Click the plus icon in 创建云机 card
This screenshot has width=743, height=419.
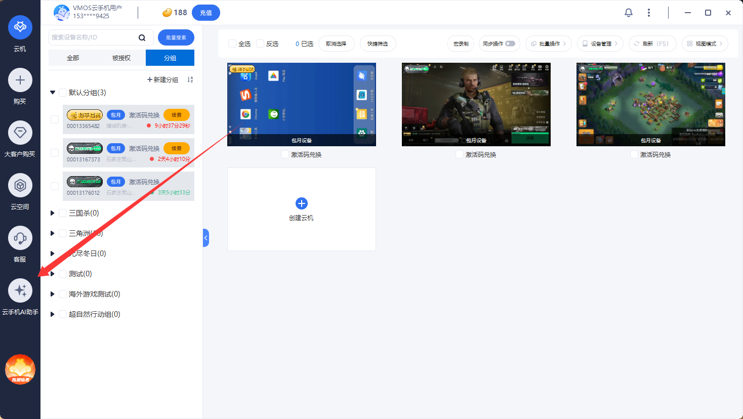[302, 203]
